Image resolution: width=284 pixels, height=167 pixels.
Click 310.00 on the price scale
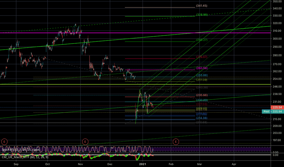pos(277,31)
